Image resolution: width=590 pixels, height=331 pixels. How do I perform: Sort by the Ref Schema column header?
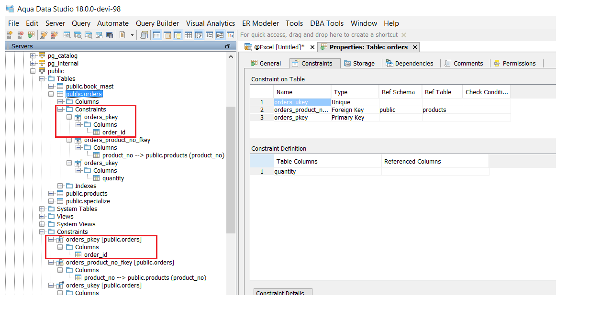coord(401,92)
